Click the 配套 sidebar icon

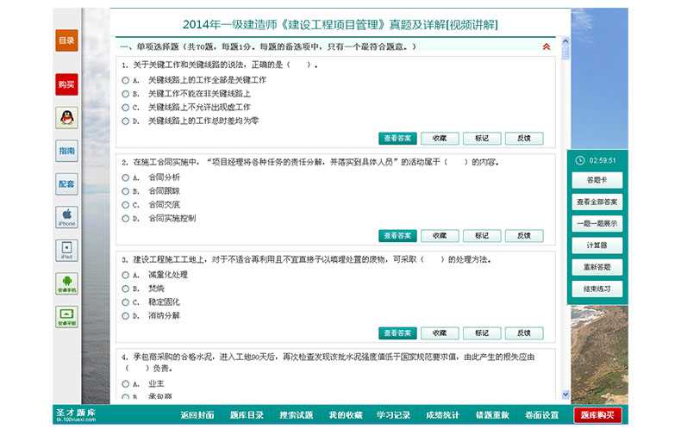pos(66,183)
